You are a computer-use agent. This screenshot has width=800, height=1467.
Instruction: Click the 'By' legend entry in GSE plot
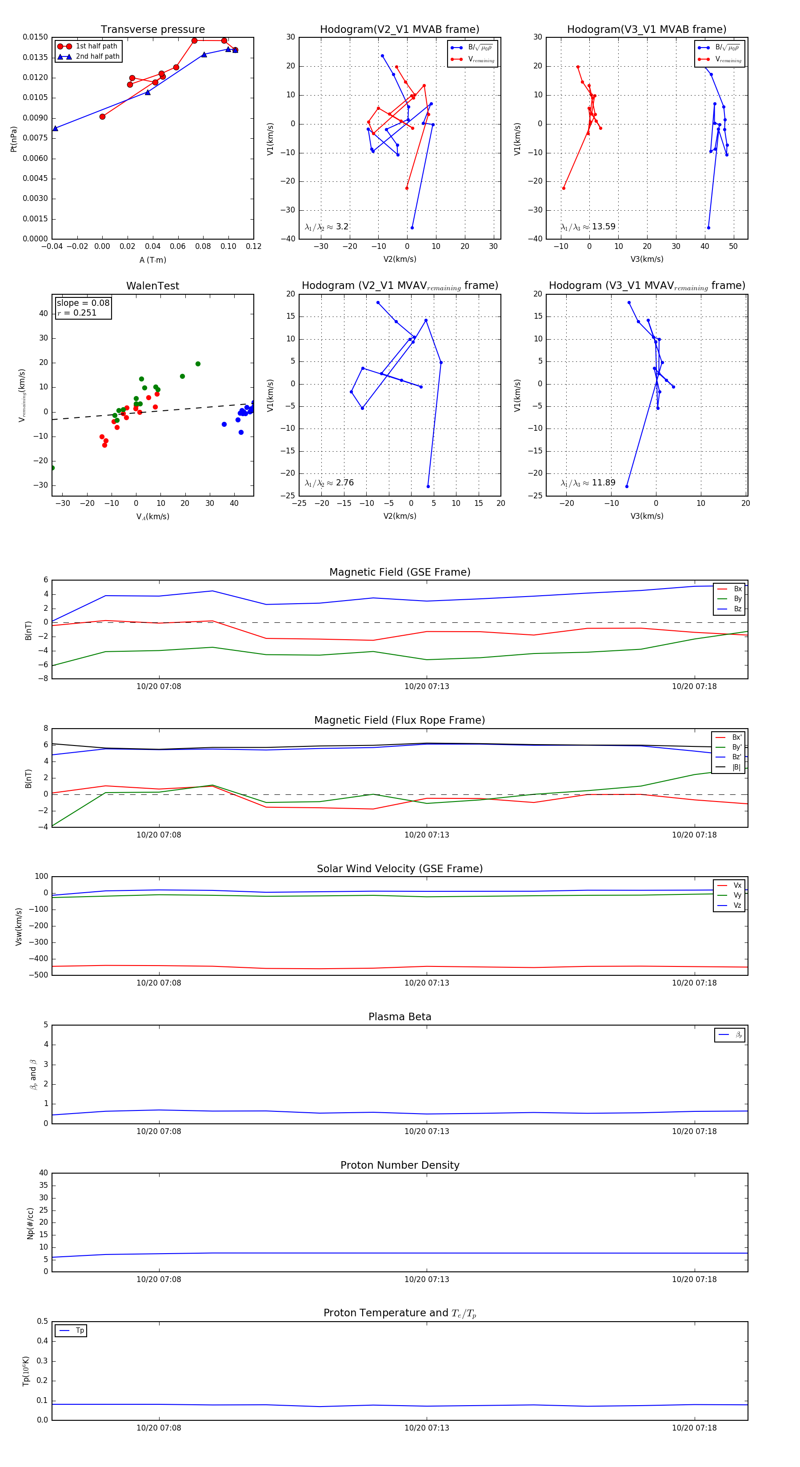[x=729, y=598]
